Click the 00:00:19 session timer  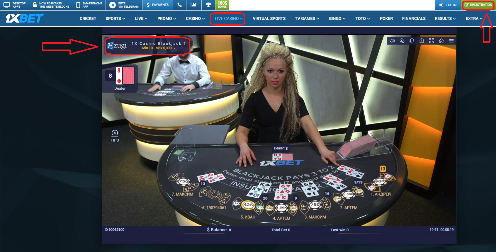click(x=447, y=230)
